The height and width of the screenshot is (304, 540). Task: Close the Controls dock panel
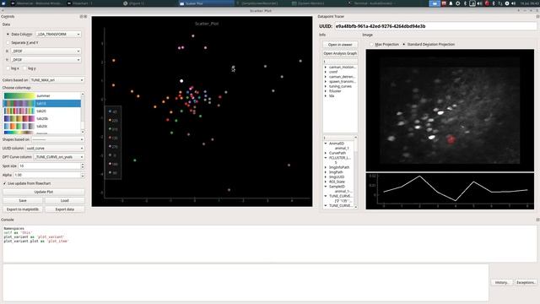click(x=85, y=17)
